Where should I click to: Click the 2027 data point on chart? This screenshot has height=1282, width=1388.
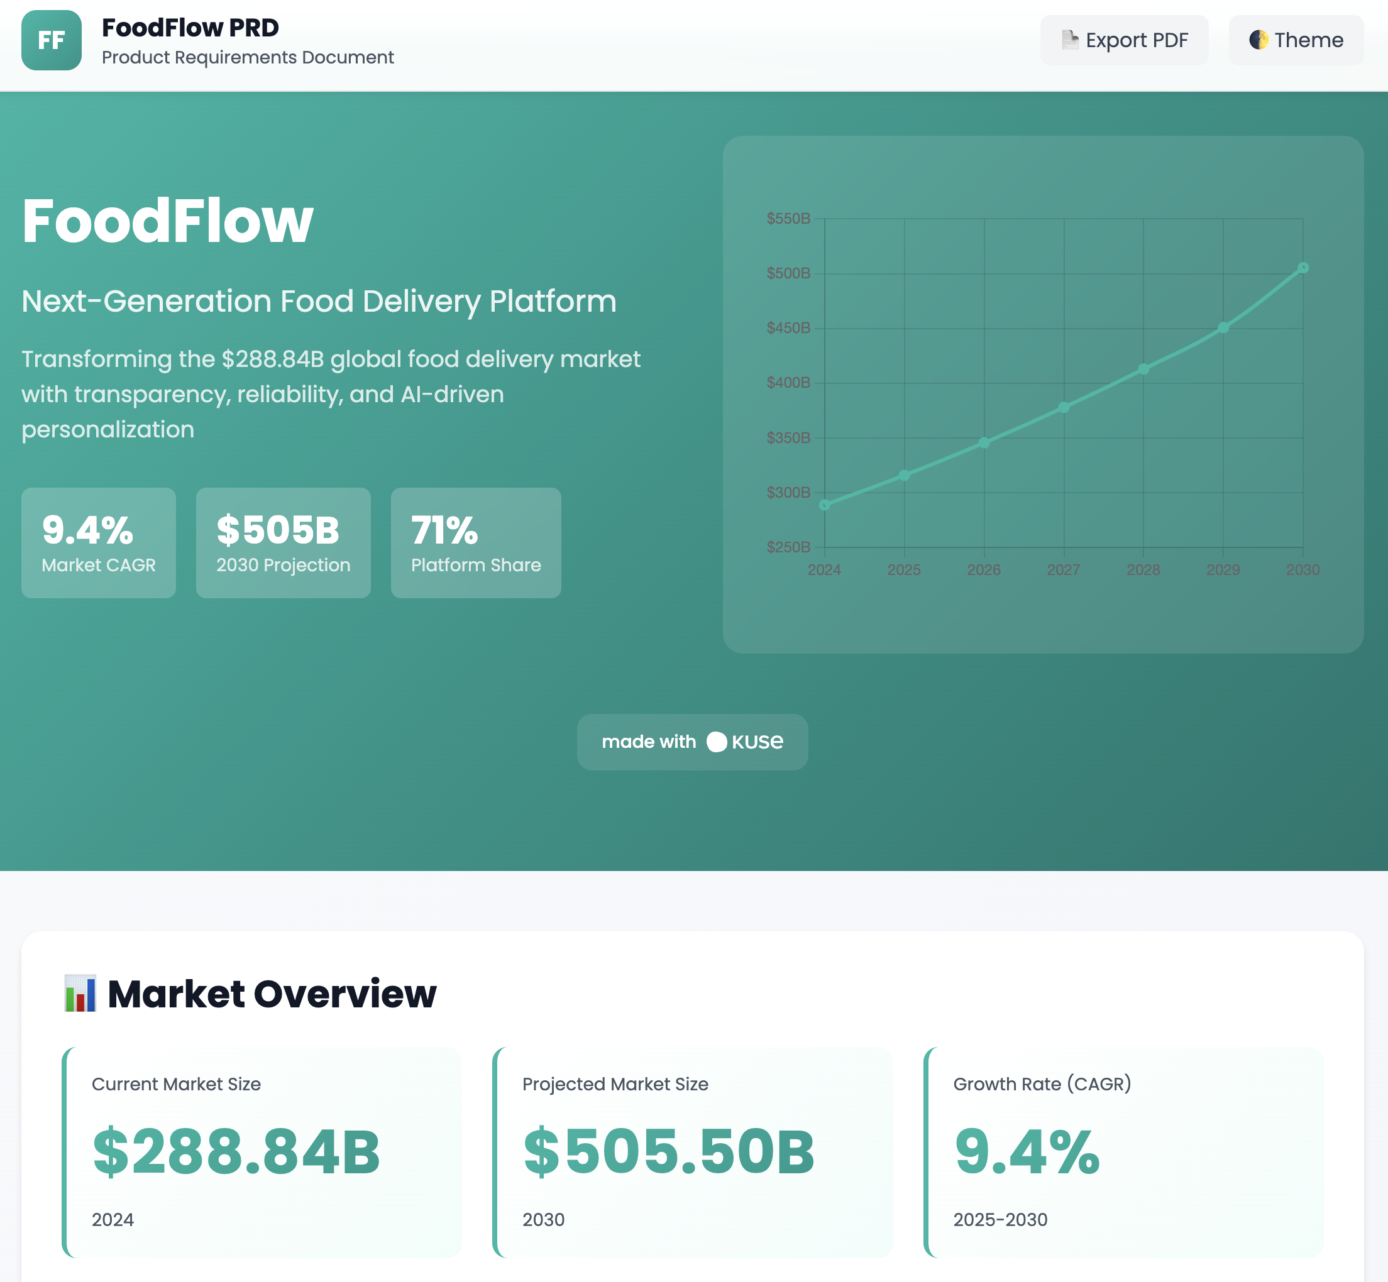[1064, 407]
